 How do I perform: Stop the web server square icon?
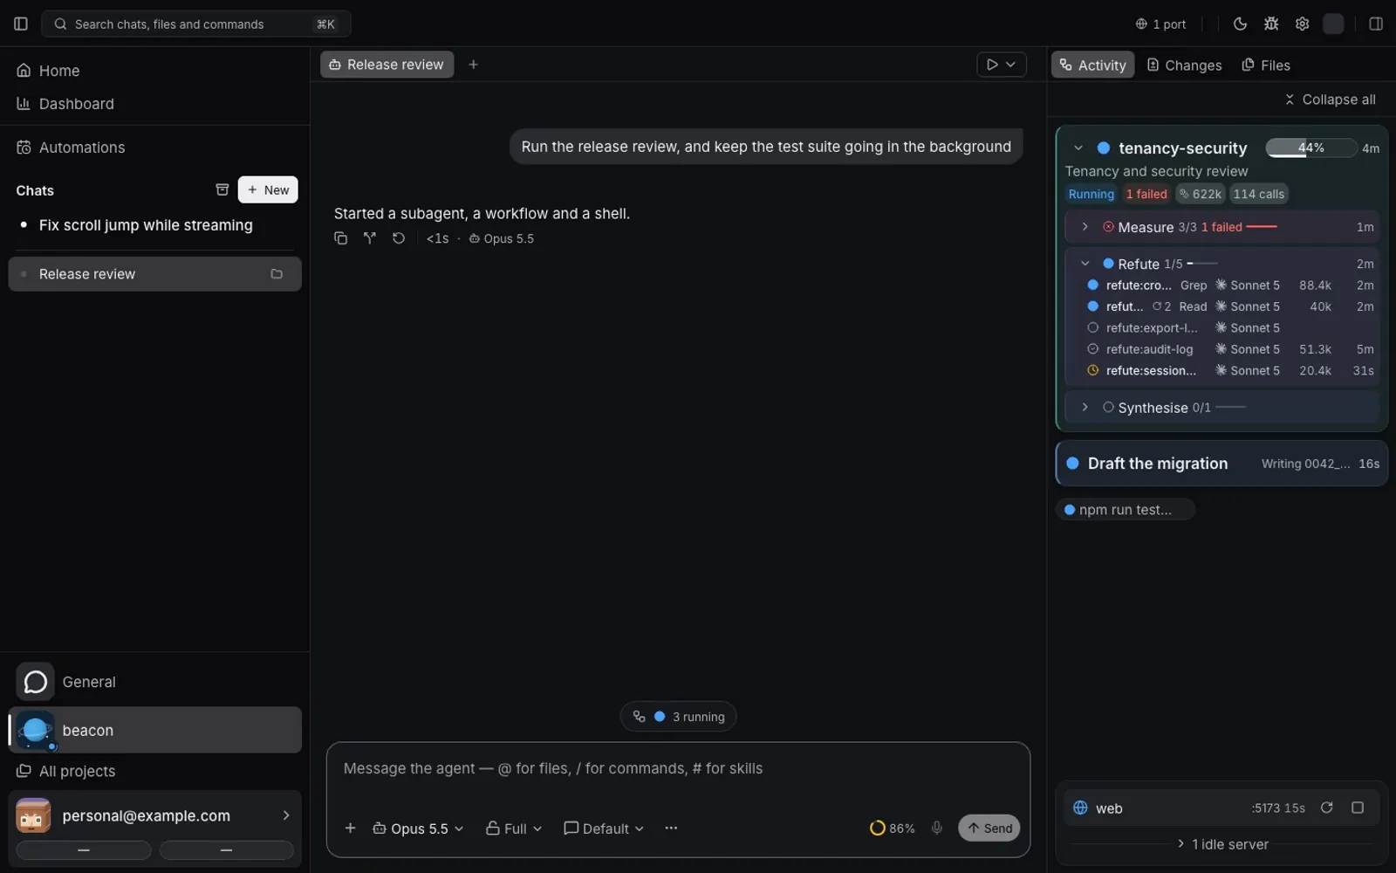pos(1358,808)
